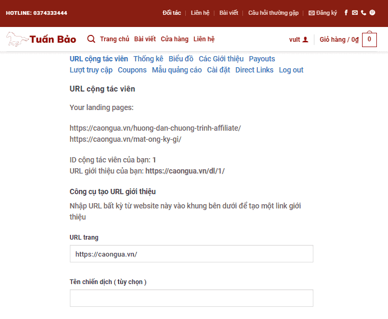Image resolution: width=388 pixels, height=319 pixels.
Task: Click Đăng ký newsletter link
Action: (x=323, y=13)
